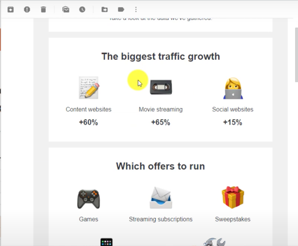298x246 pixels.
Task: Click the Sweepstakes label text
Action: click(x=232, y=219)
